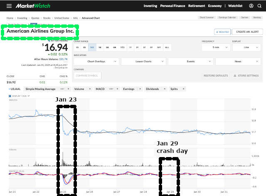The width and height of the screenshot is (266, 196).
Task: Click the MarketWatch logo
Action: (x=33, y=6)
